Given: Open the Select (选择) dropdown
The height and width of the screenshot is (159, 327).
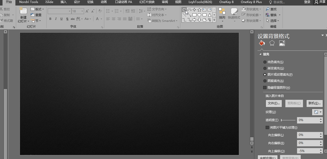Looking at the screenshot, I should 272,21.
